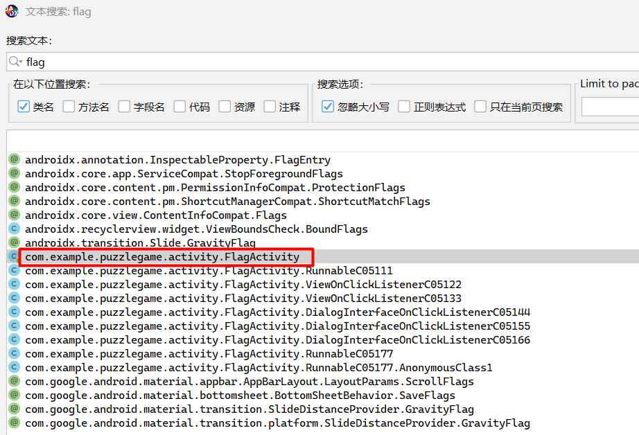Viewport: 639px width, 435px height.
Task: Click the search text field containing flag
Action: coord(326,62)
